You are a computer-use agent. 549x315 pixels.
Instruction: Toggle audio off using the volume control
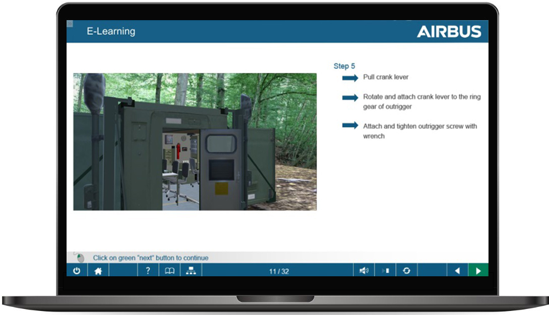tap(364, 271)
